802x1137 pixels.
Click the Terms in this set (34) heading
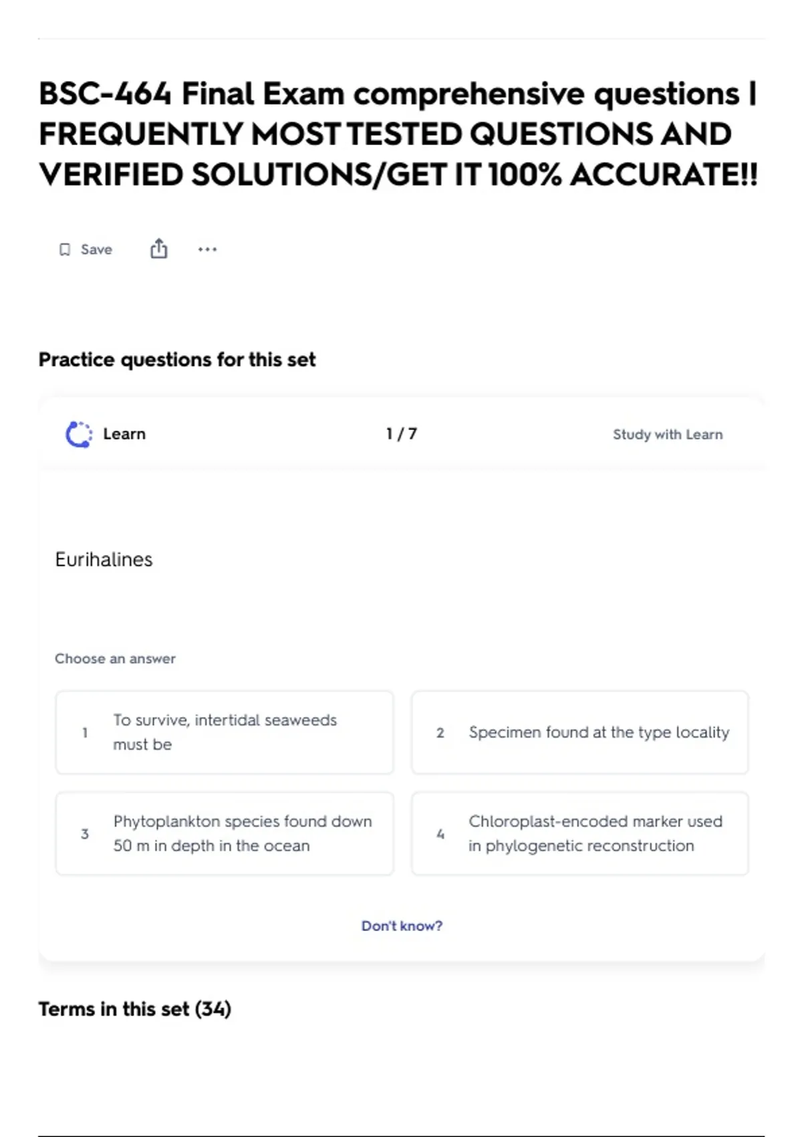pyautogui.click(x=135, y=1009)
